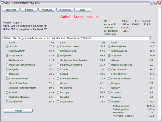
Task: Check IrelandGreatBritainNorth checkbox
Action: pos(7,88)
